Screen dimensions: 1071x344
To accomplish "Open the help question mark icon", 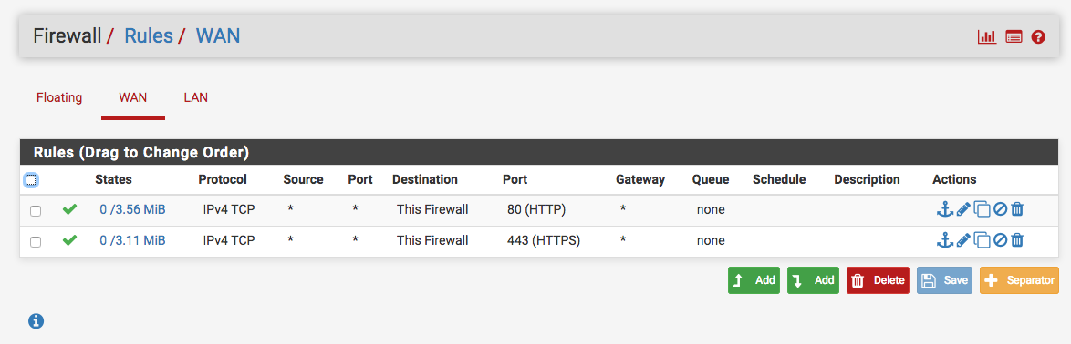I will (x=1038, y=36).
